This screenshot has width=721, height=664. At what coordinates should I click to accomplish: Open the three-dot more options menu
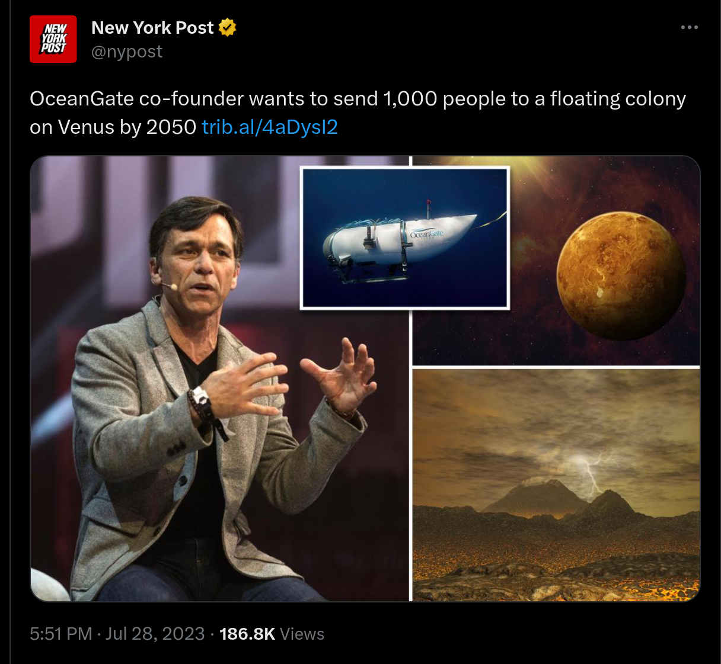coord(689,27)
